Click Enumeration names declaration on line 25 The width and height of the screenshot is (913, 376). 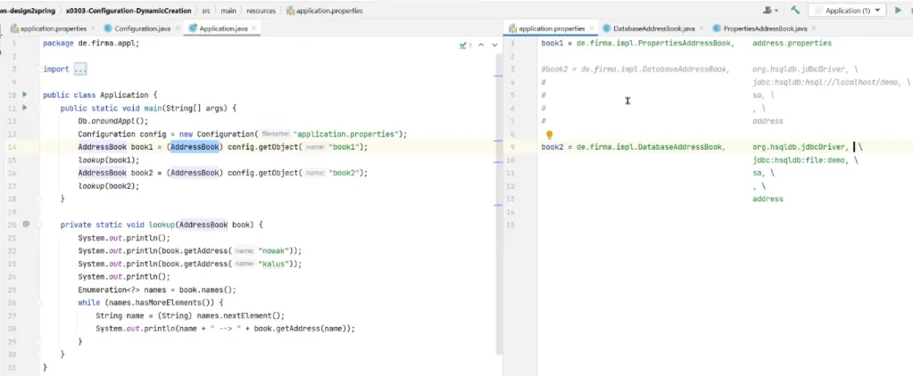point(157,290)
